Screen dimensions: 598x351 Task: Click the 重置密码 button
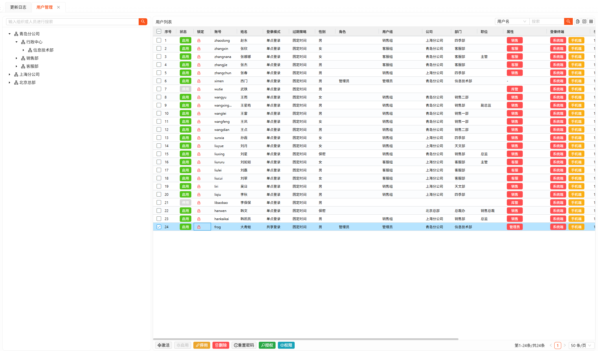[244, 345]
